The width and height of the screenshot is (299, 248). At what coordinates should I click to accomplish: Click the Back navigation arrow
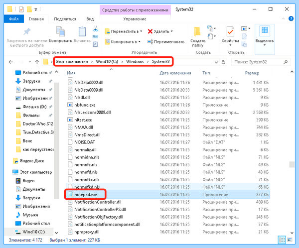(11, 62)
